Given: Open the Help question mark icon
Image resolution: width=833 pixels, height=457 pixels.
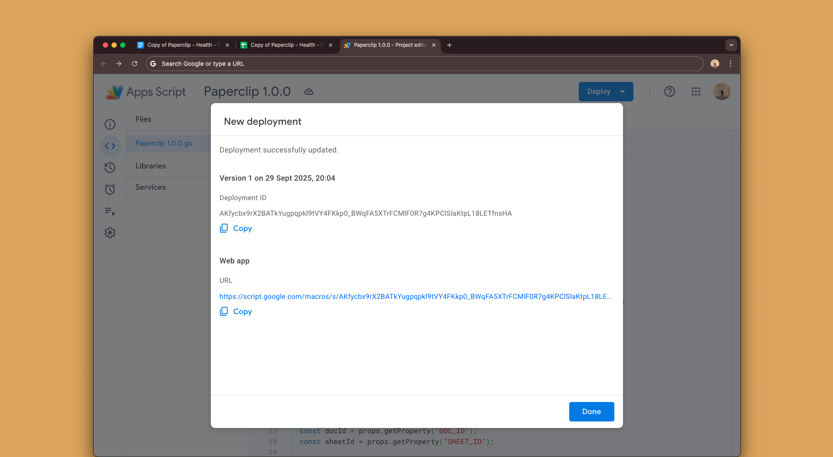Looking at the screenshot, I should pos(670,91).
